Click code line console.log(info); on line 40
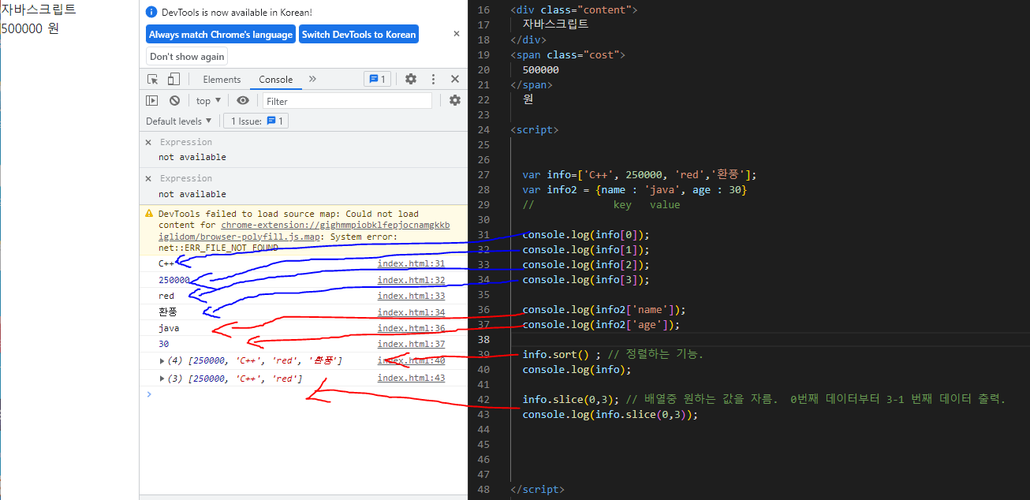Viewport: 1030px width, 500px height. point(577,369)
